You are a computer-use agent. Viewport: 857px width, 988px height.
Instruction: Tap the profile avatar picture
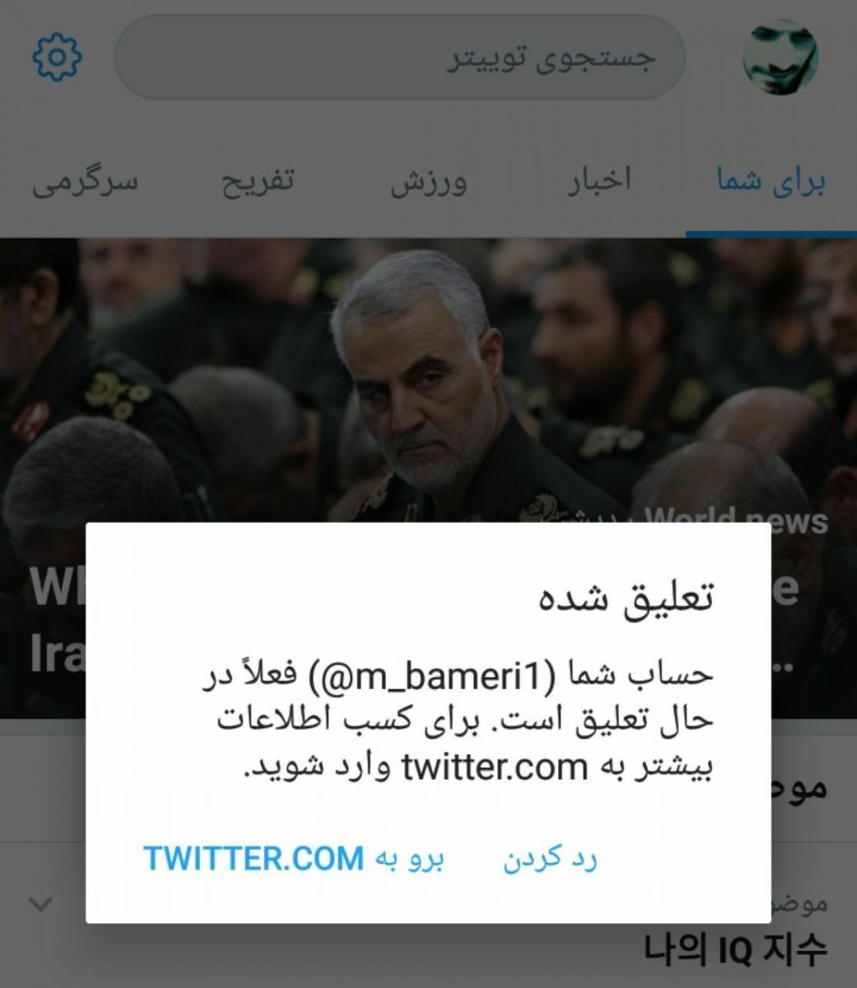coord(780,58)
